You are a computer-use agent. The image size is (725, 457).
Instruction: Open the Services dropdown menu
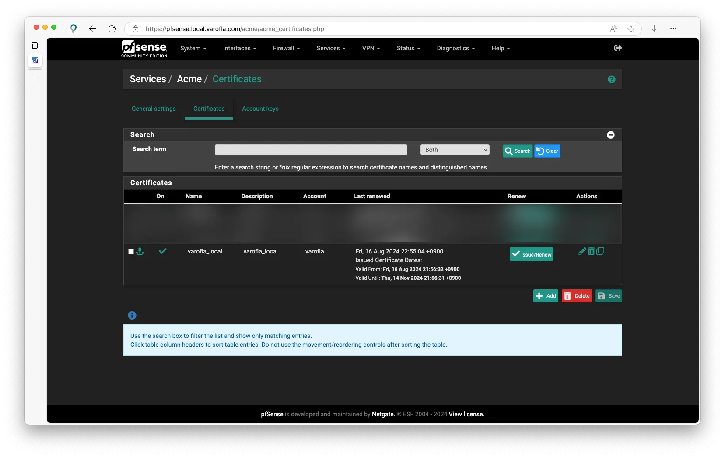tap(331, 48)
